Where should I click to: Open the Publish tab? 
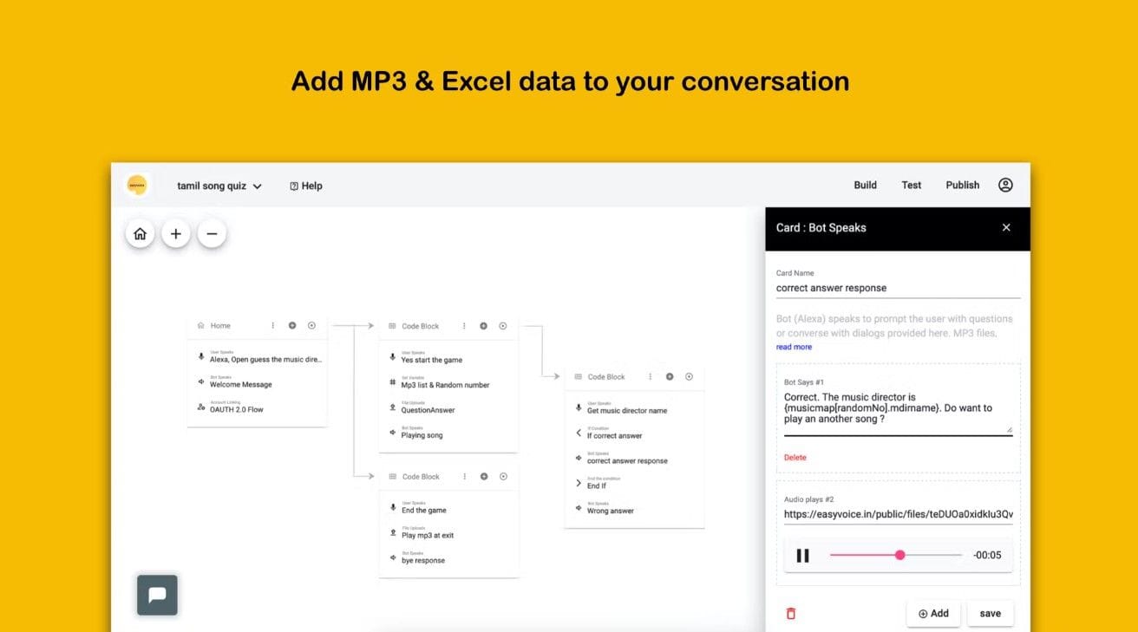[962, 185]
